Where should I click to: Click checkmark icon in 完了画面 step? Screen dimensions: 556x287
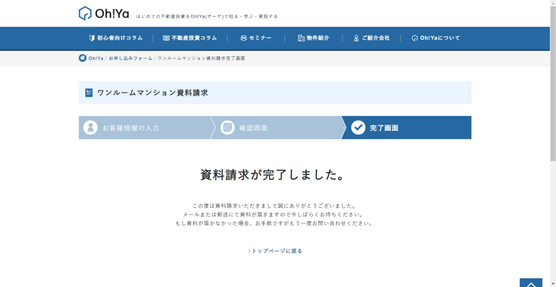pos(358,128)
